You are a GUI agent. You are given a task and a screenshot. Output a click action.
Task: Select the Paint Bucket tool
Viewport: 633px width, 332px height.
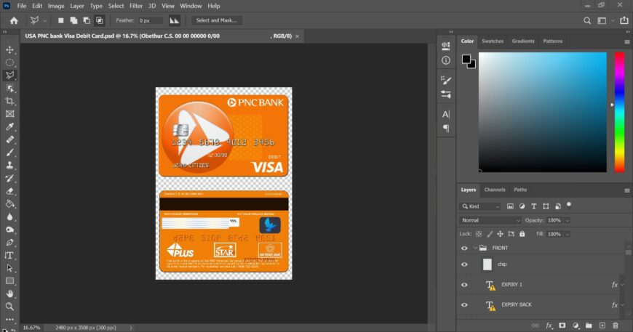(9, 204)
